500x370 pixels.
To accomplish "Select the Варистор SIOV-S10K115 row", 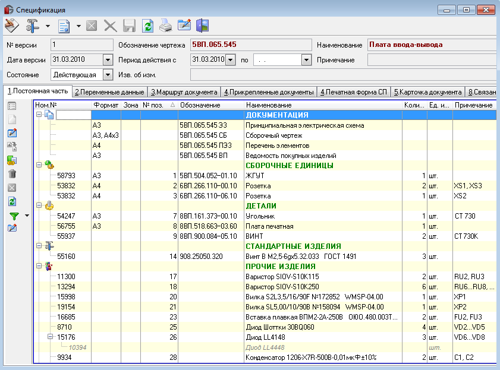I will click(x=265, y=276).
